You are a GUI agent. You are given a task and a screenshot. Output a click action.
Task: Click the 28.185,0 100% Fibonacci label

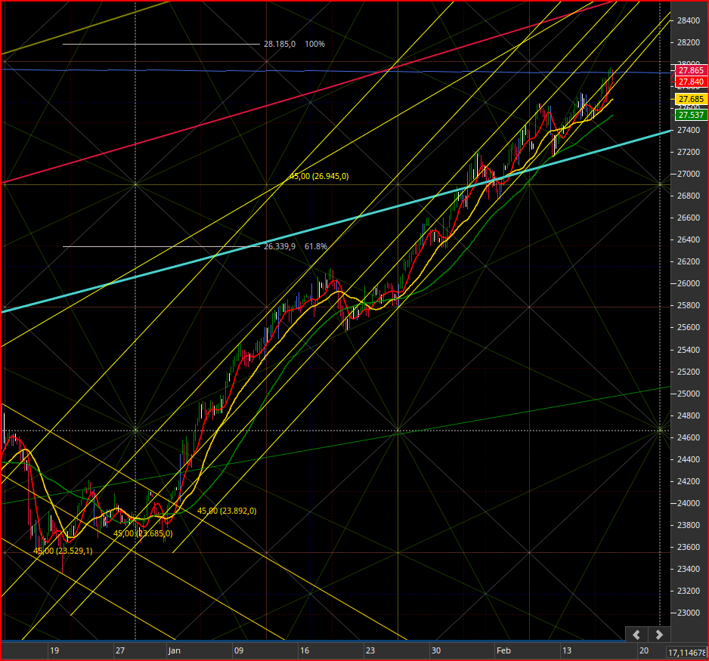coord(294,44)
